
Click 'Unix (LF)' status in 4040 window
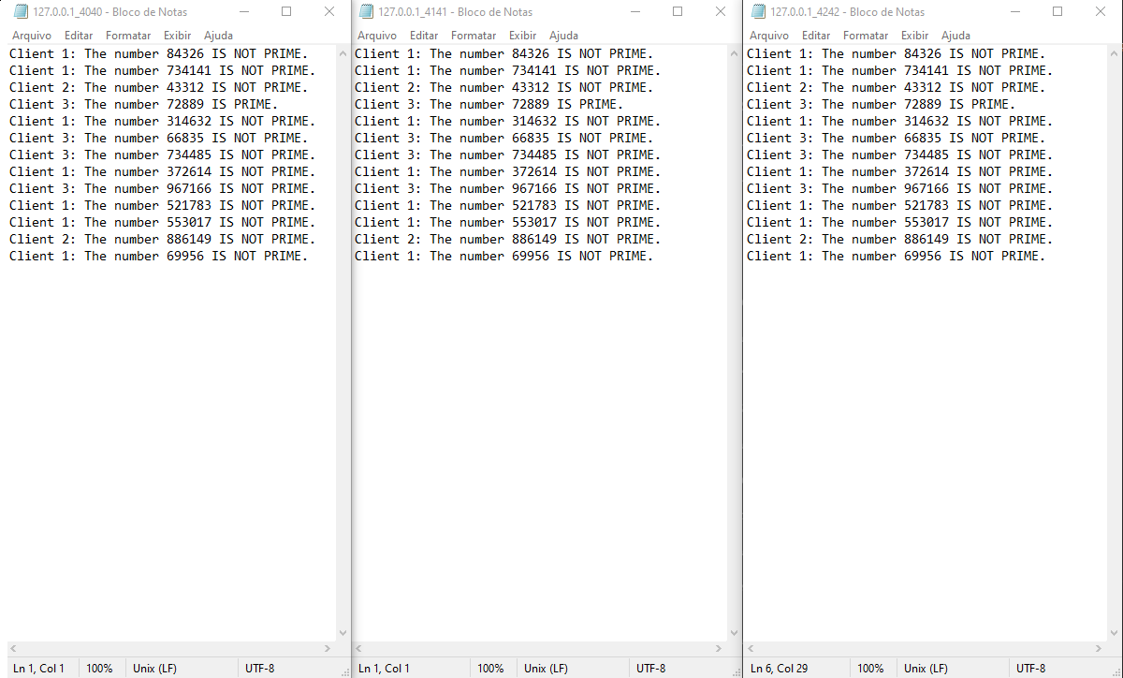[155, 669]
